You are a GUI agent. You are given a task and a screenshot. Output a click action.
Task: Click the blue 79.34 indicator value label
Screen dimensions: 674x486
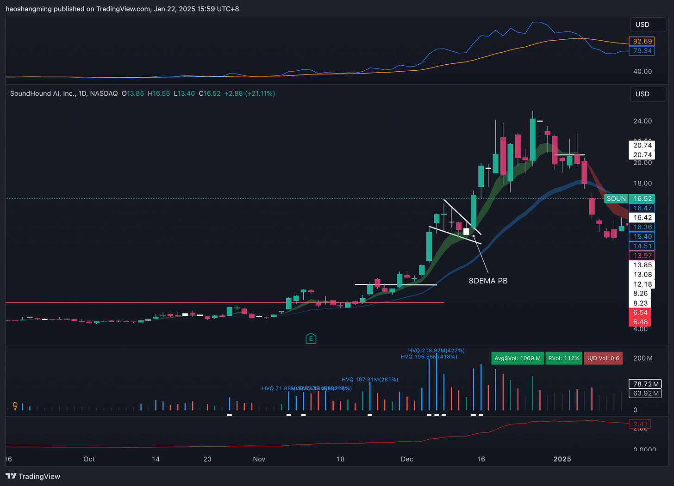(642, 51)
